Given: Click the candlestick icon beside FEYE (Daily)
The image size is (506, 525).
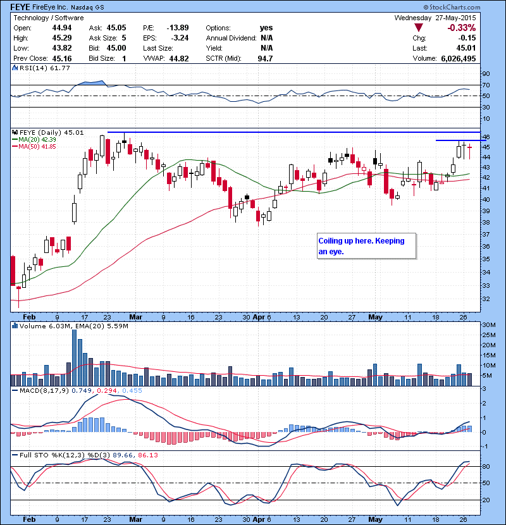Looking at the screenshot, I should 15,132.
